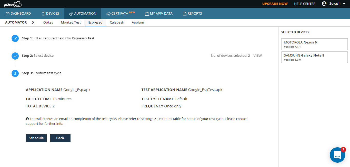The image size is (350, 167).
Task: Select the Samsung Galaxy Note 8 device card
Action: 314,57
